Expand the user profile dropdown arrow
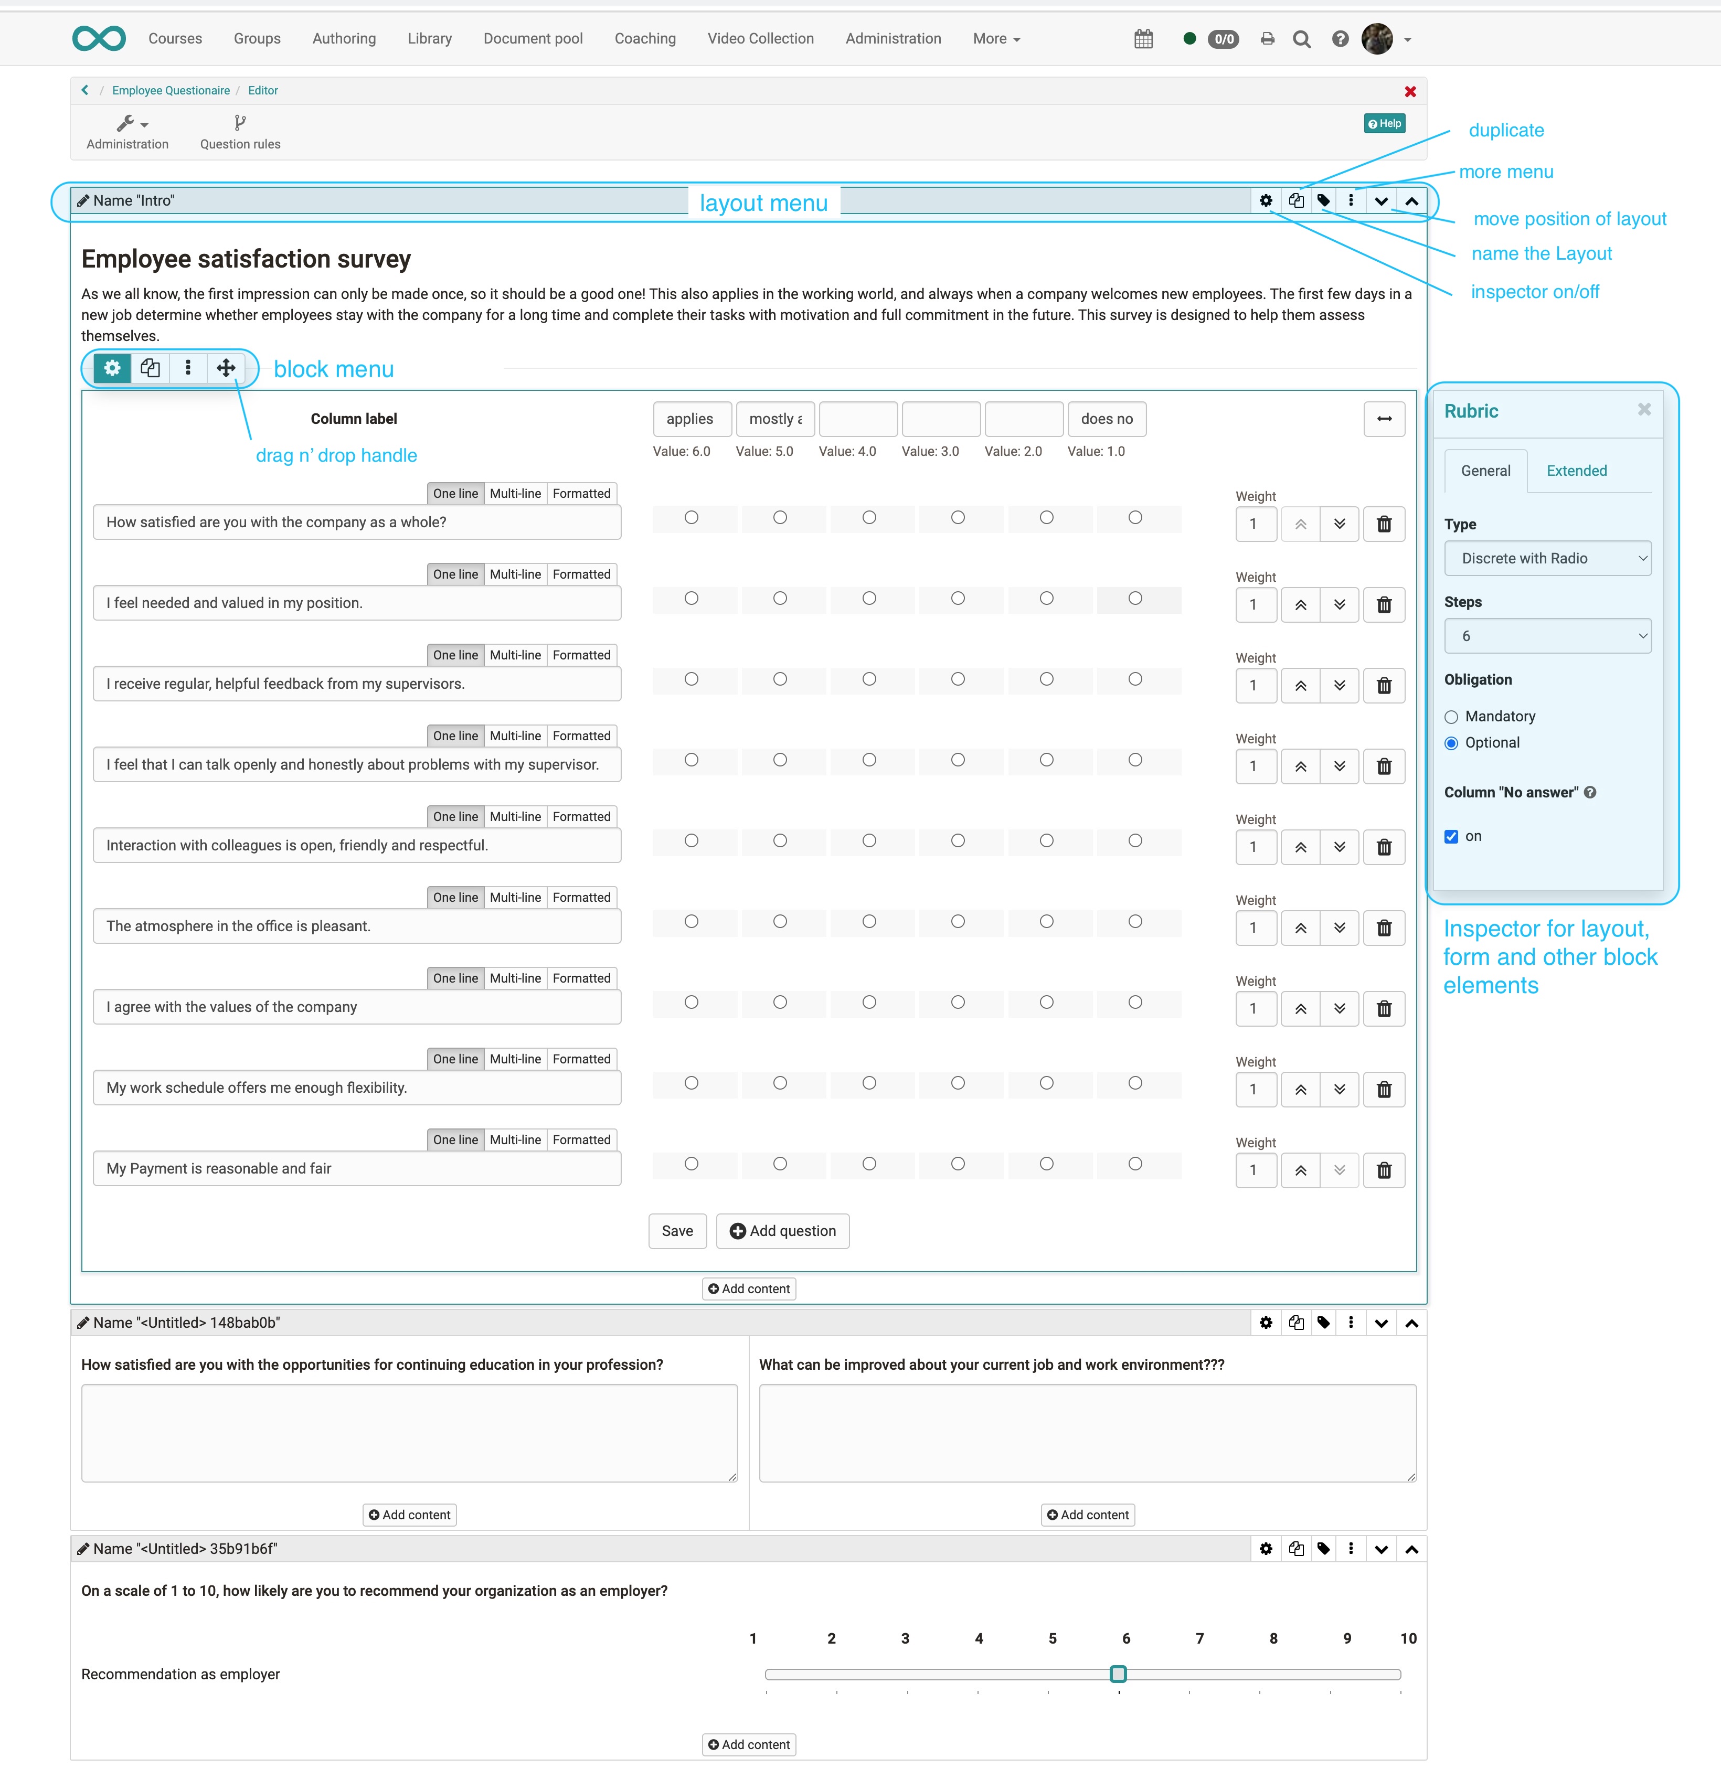This screenshot has width=1721, height=1769. click(1407, 40)
